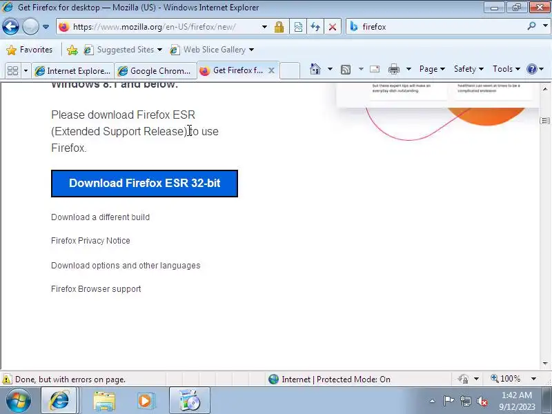Click the page error warning icon
The height and width of the screenshot is (414, 552).
pyautogui.click(x=6, y=379)
